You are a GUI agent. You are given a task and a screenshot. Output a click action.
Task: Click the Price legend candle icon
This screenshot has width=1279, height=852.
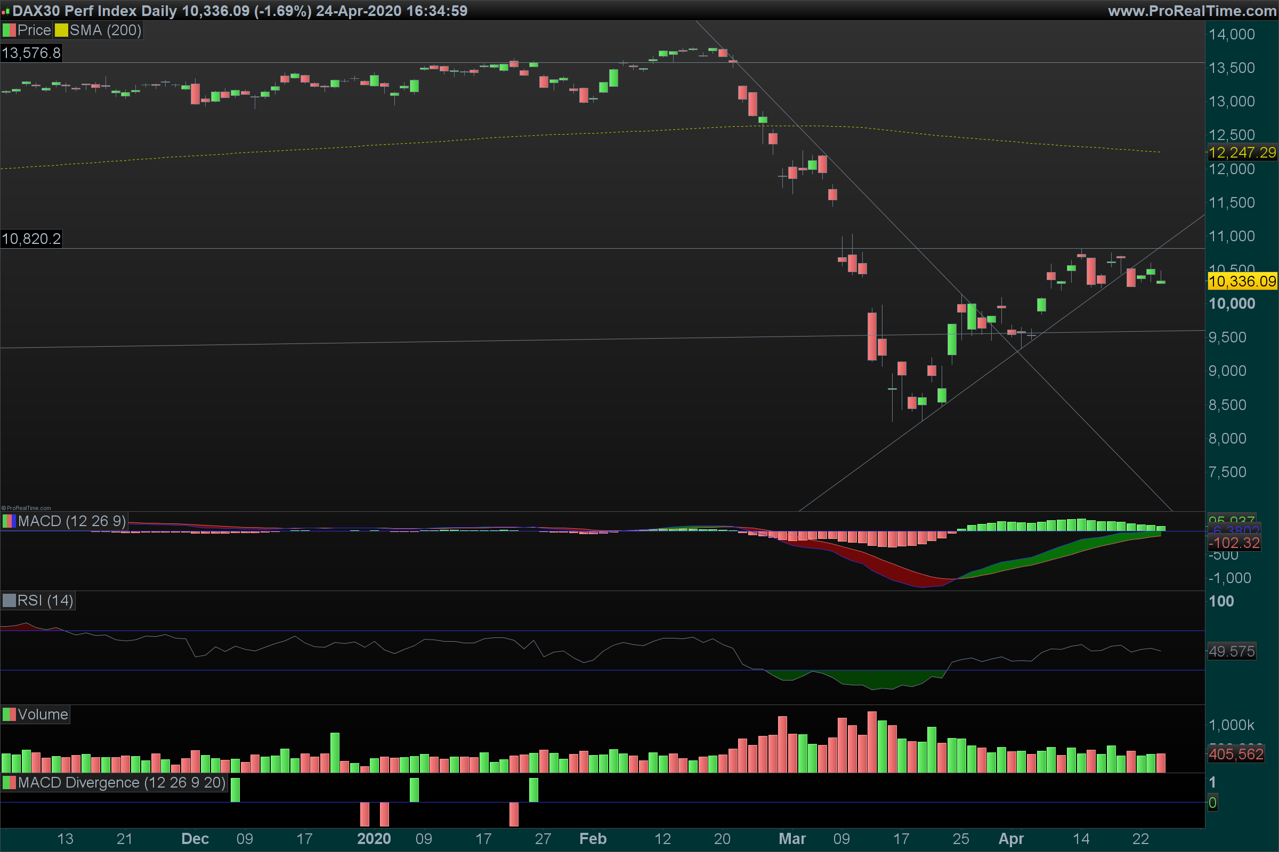click(9, 30)
